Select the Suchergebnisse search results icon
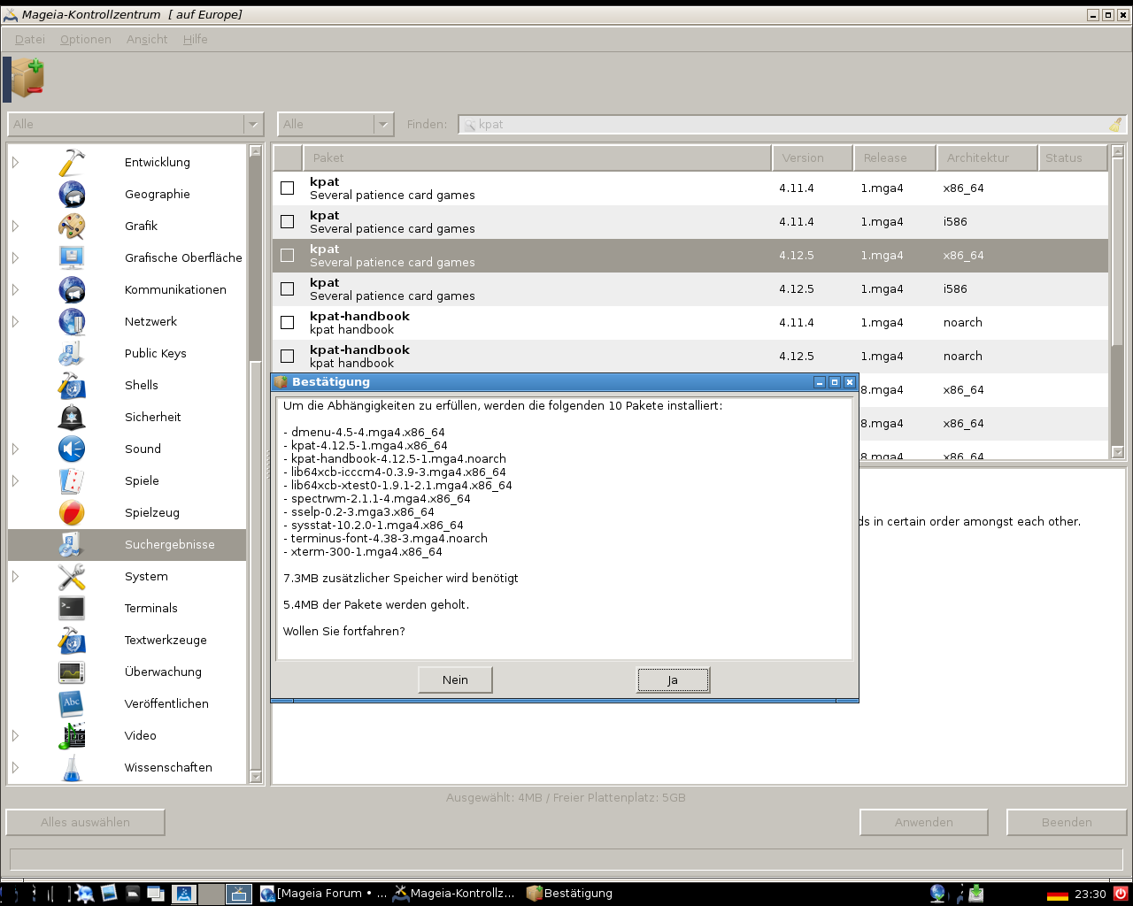The width and height of the screenshot is (1133, 906). (x=72, y=545)
